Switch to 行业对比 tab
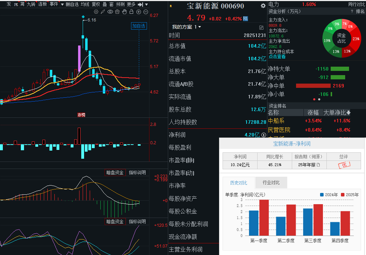366x255 pixels. click(x=271, y=183)
